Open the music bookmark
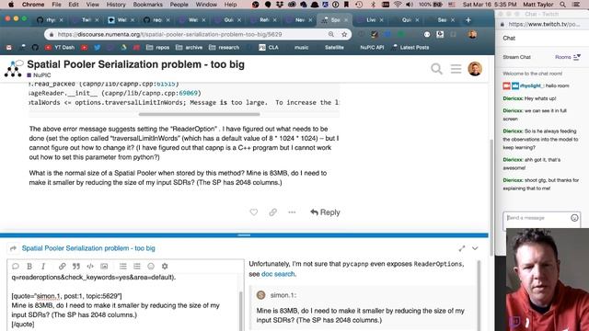 point(301,47)
